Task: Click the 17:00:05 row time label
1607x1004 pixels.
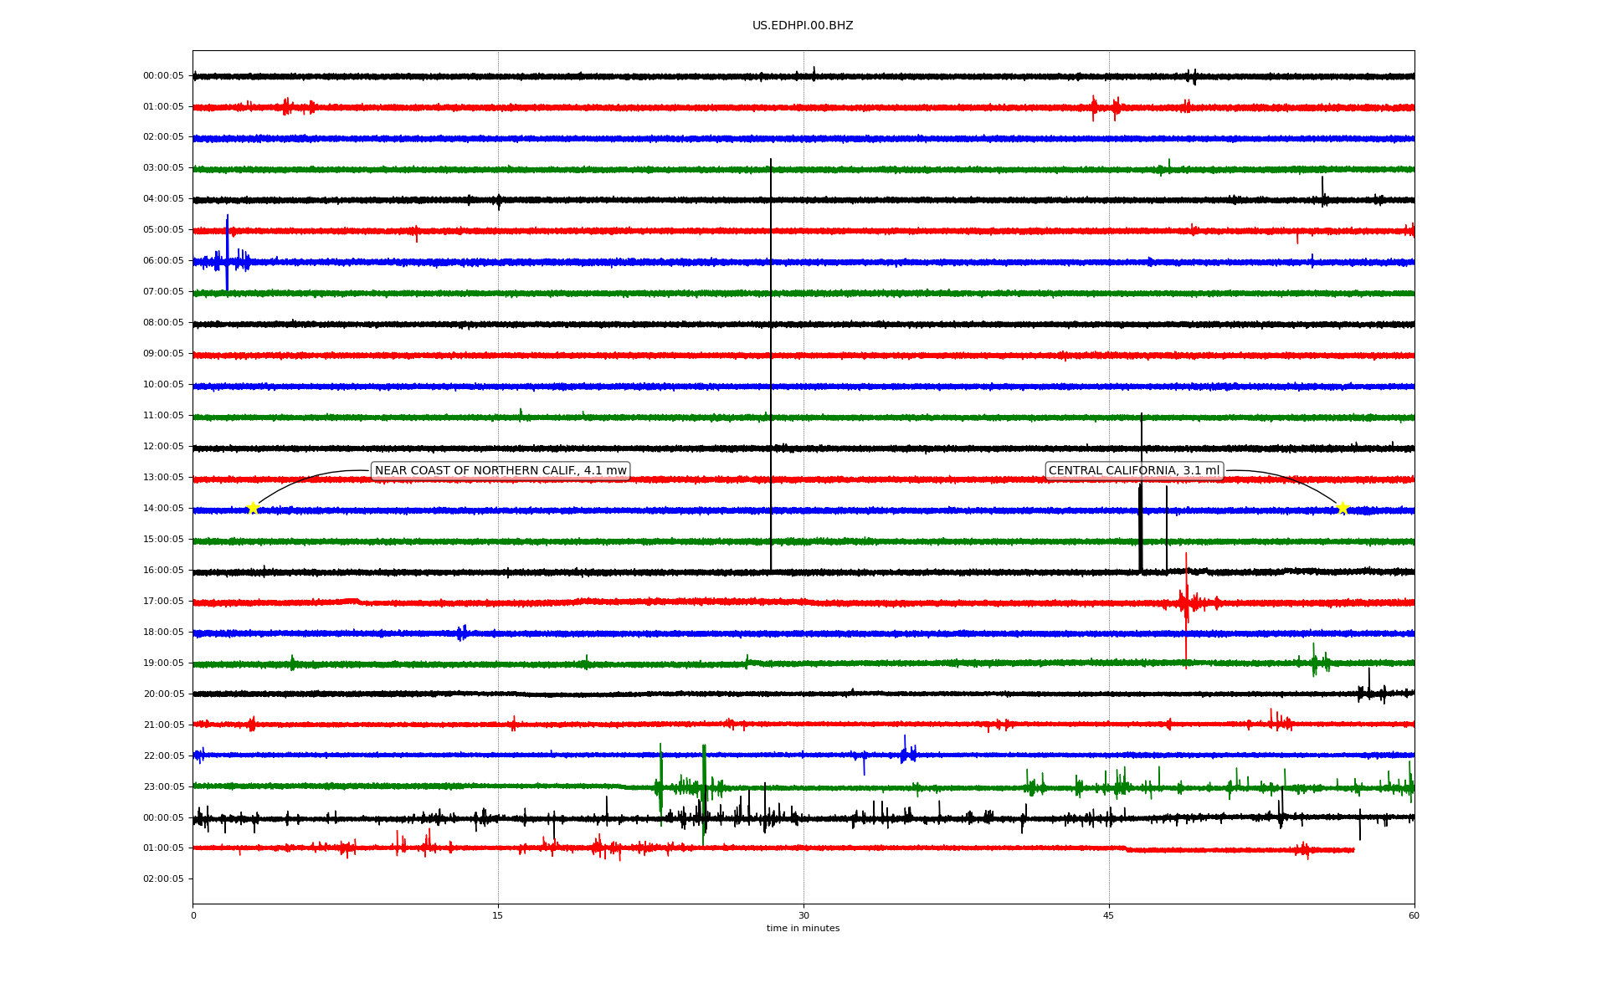Action: (163, 602)
